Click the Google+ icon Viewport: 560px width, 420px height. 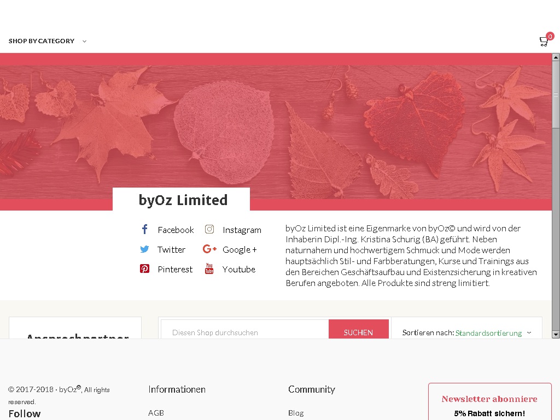coord(209,249)
